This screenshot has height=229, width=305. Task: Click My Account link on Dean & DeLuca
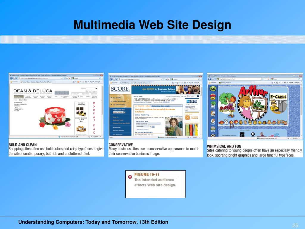[75, 94]
